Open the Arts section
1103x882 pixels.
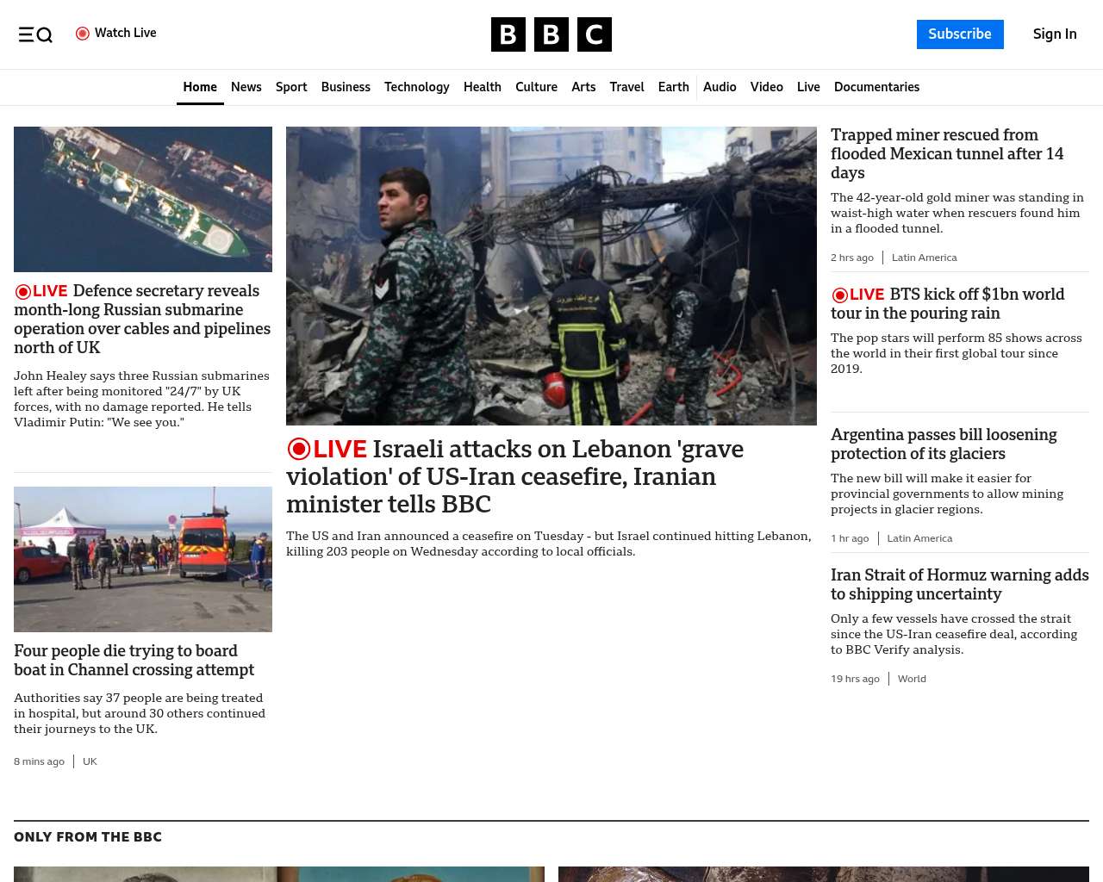(x=583, y=87)
